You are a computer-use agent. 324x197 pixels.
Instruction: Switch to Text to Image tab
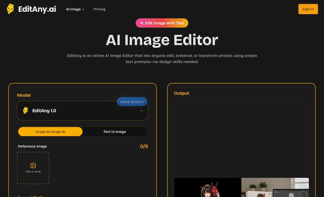pyautogui.click(x=114, y=132)
